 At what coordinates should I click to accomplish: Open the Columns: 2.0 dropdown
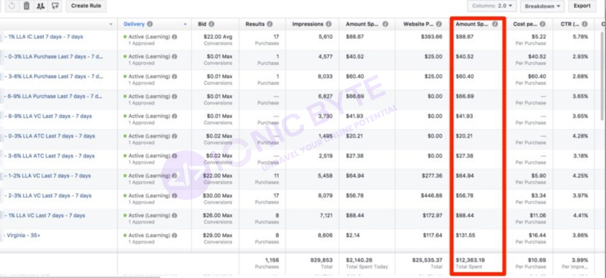coord(492,6)
